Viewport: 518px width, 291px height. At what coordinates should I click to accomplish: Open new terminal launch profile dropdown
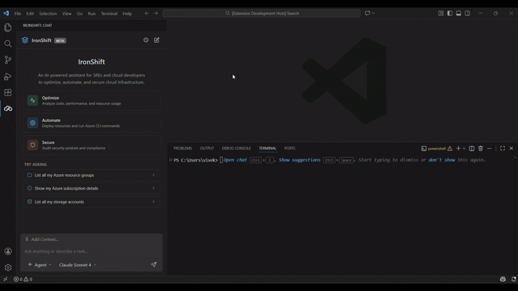point(464,148)
